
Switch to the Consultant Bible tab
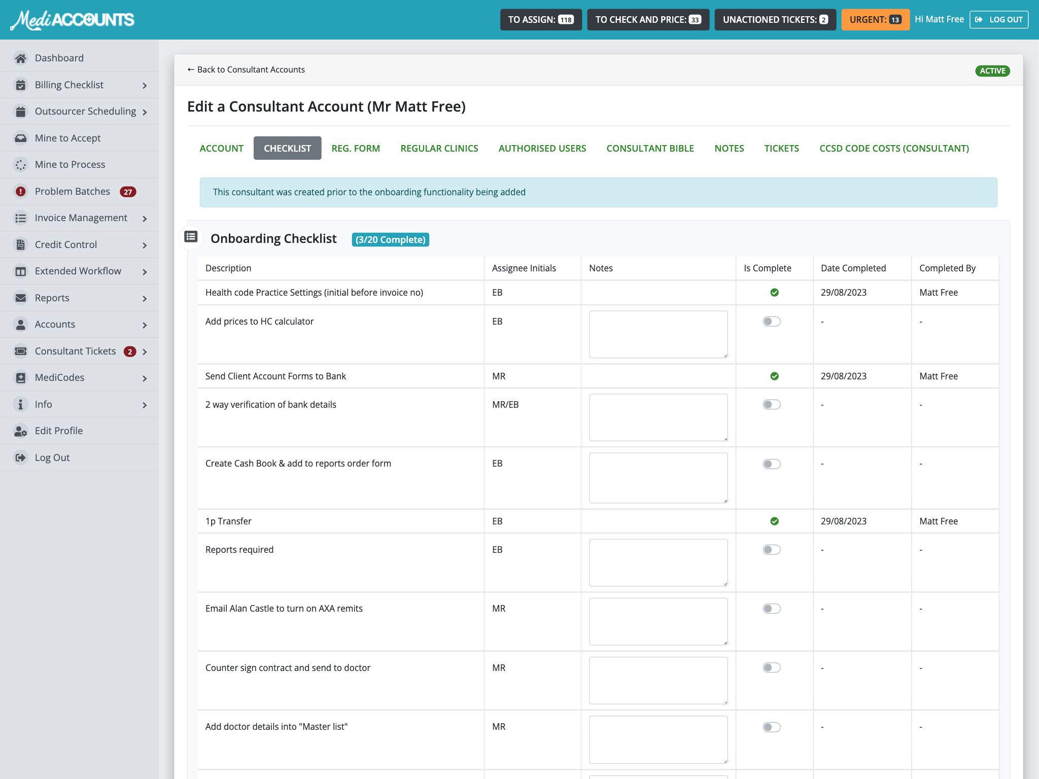click(x=650, y=148)
